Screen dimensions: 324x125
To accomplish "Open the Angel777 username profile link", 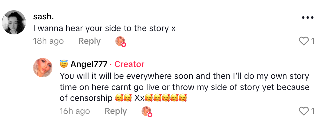I will point(89,64).
